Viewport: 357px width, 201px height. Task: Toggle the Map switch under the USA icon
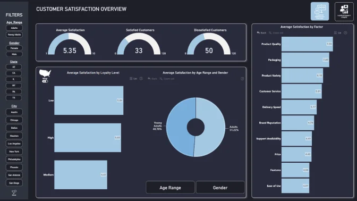coord(45,81)
